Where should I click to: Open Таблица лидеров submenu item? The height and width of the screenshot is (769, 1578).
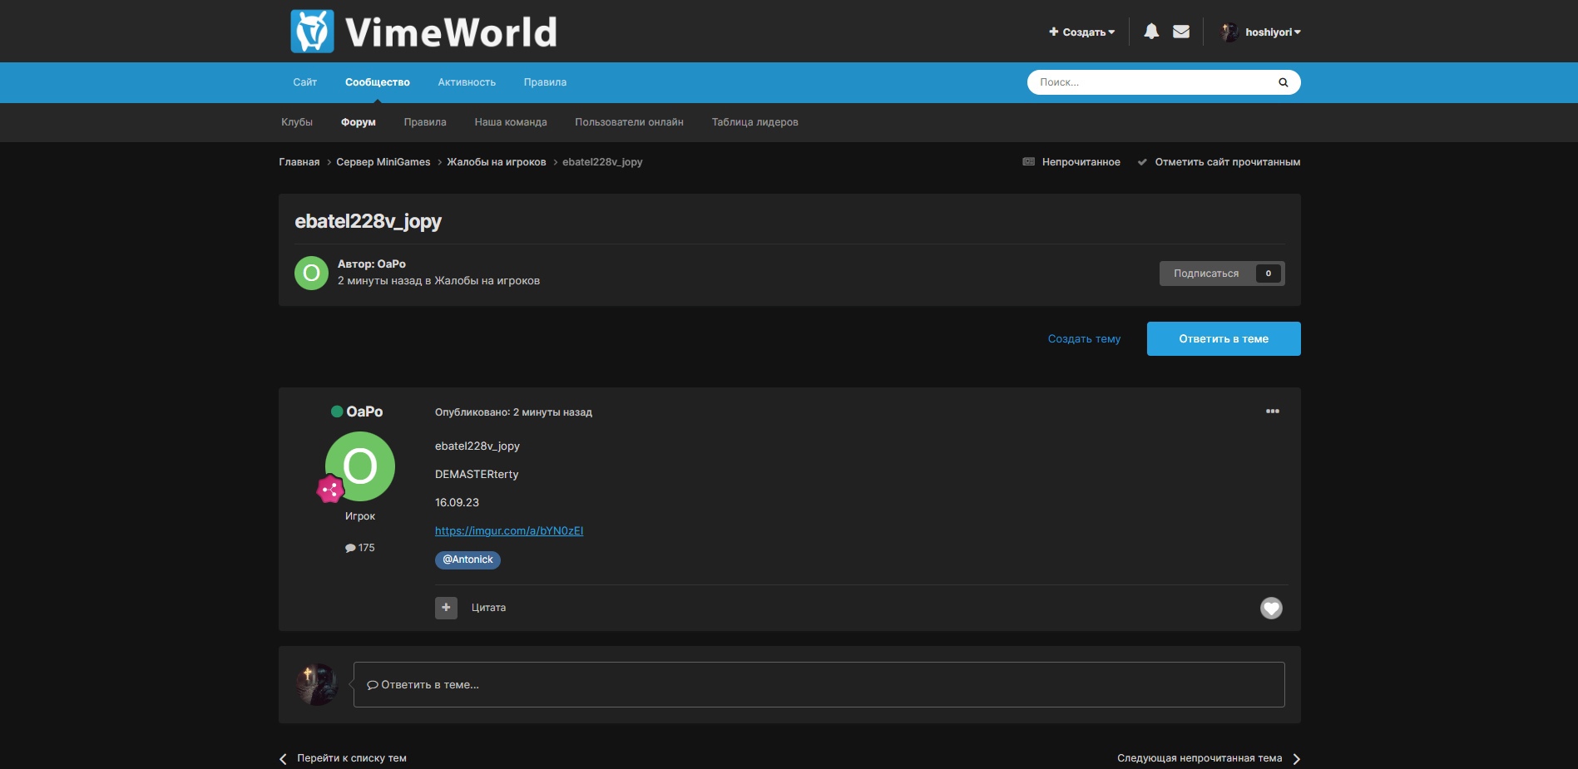point(754,122)
